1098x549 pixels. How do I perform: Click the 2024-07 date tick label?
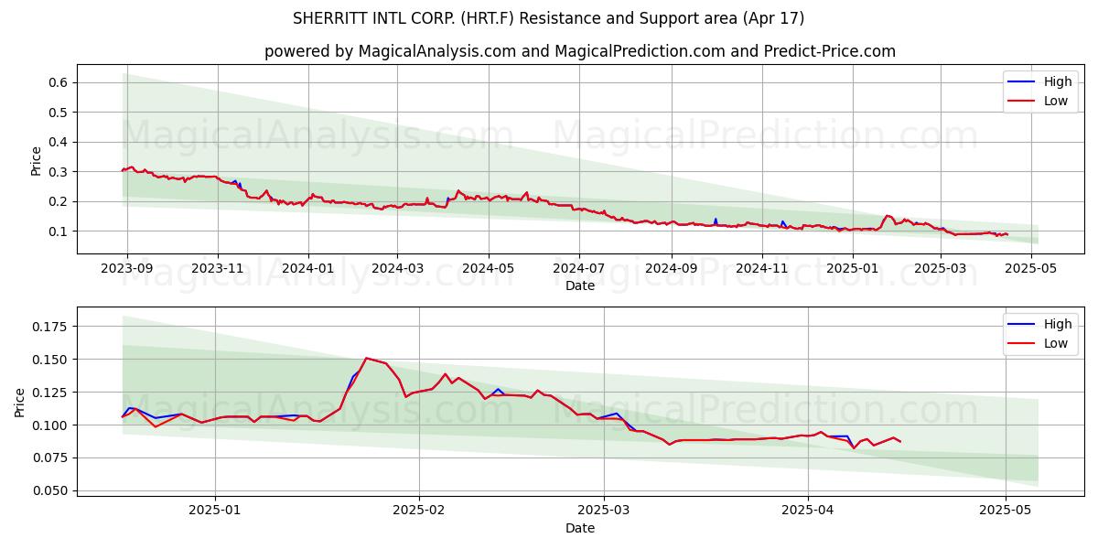pos(578,268)
